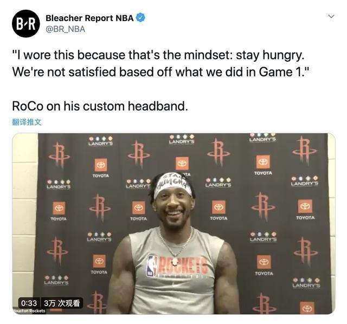This screenshot has height=324, width=347.
Task: Click the top-center Toyota logo on backdrop
Action: coord(182,164)
